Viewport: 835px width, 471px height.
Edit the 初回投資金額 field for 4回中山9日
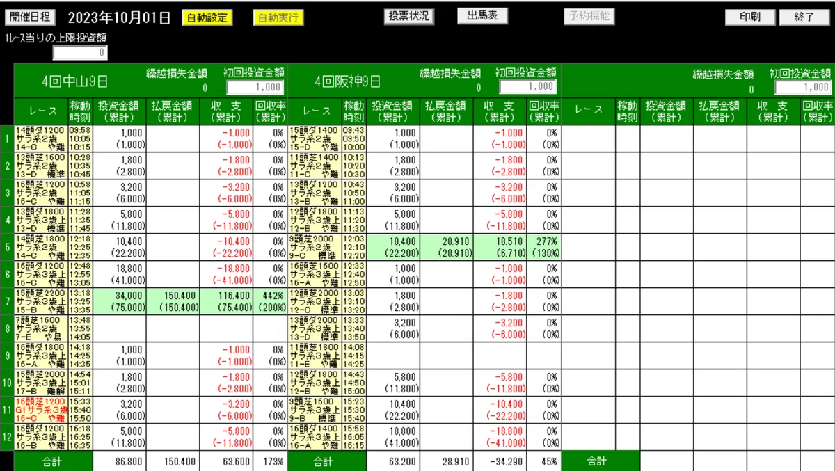point(255,87)
